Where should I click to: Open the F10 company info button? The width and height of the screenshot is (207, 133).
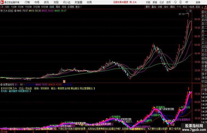(x=179, y=7)
